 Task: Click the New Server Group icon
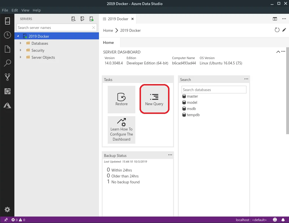click(x=82, y=19)
